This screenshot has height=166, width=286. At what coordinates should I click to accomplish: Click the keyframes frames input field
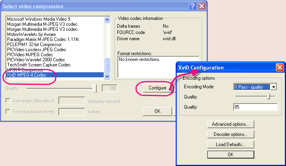tap(72, 112)
